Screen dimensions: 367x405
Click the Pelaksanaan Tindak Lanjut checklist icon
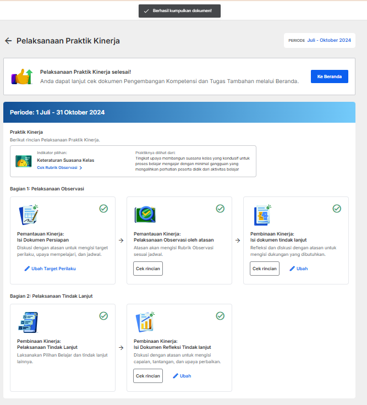click(28, 322)
